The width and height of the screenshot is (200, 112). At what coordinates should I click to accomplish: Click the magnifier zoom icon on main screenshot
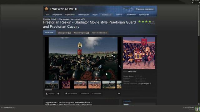pyautogui.click(x=120, y=66)
